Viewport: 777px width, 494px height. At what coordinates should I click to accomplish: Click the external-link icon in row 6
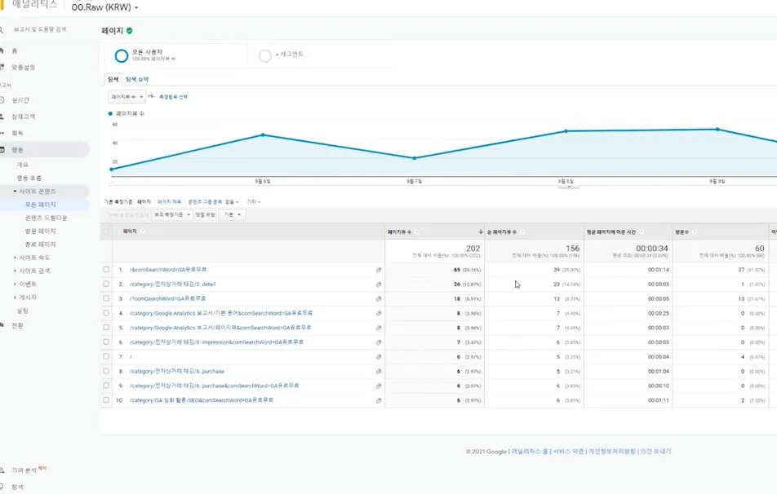coord(379,342)
